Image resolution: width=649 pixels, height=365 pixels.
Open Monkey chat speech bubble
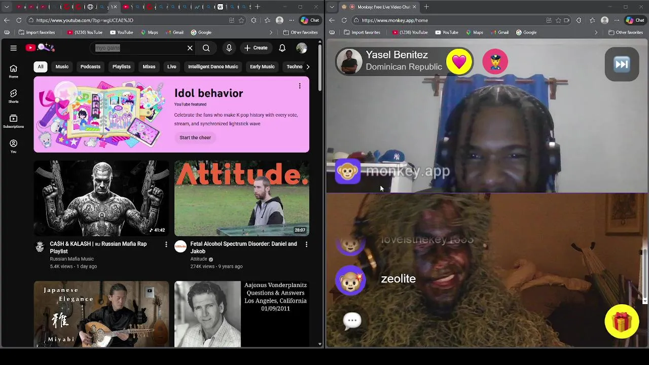pos(352,320)
